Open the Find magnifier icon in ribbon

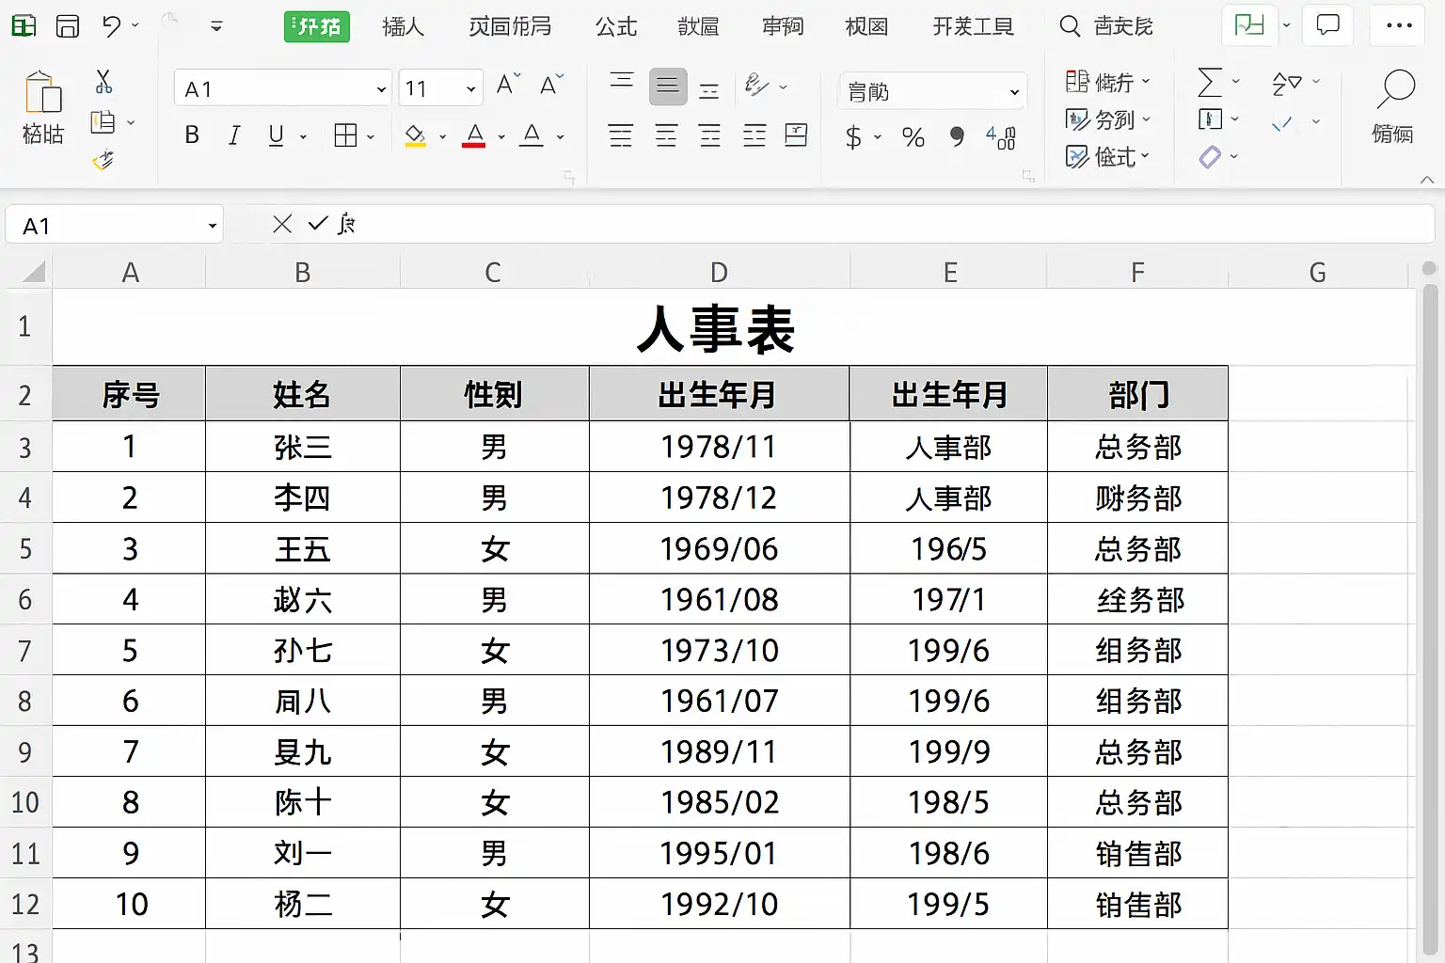[x=1395, y=91]
